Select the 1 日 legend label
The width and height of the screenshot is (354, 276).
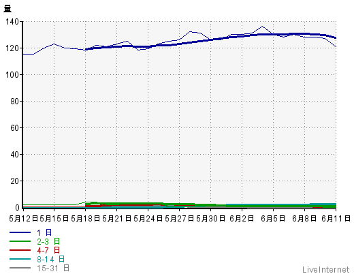tap(44, 232)
